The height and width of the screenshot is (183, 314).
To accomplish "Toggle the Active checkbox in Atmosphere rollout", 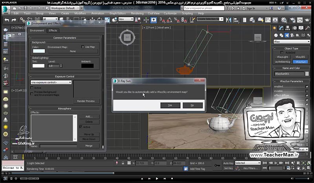I will pos(81,127).
